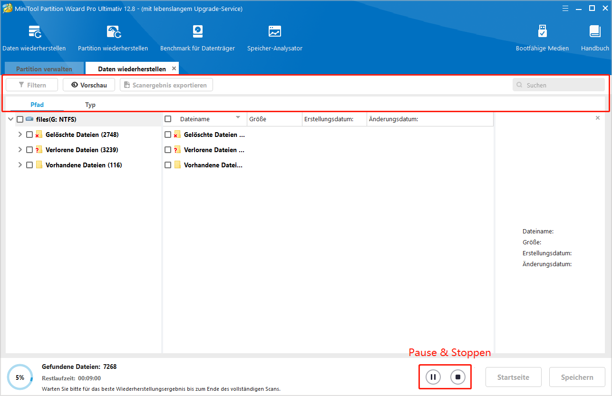The height and width of the screenshot is (396, 612).
Task: Click Verlorene Dateien folder icon in file list
Action: tap(177, 150)
